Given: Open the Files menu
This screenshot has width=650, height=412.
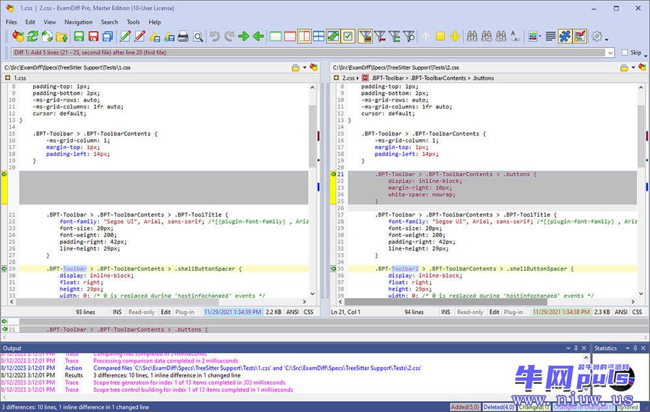Looking at the screenshot, I should [x=11, y=22].
